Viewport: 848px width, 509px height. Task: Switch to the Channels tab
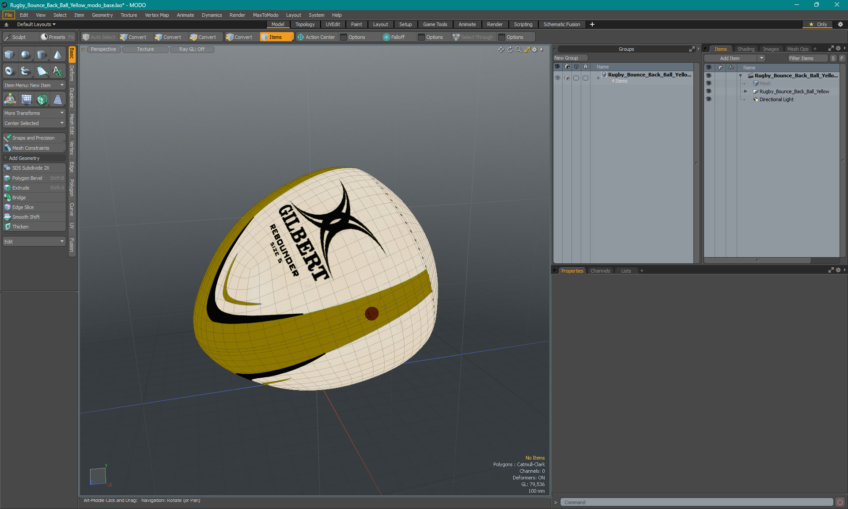[600, 271]
